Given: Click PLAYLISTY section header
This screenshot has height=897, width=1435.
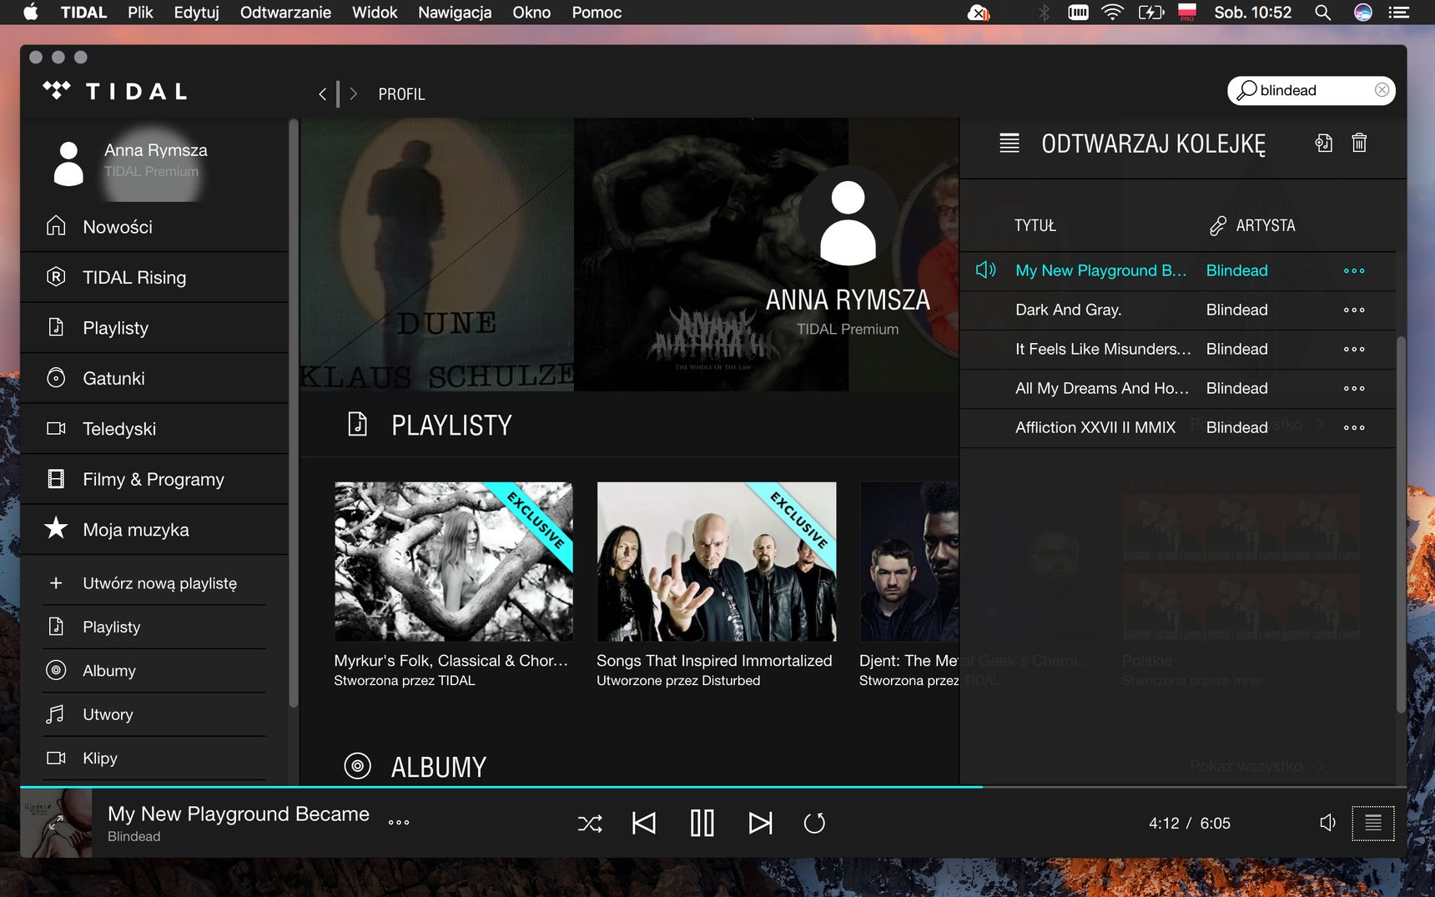Looking at the screenshot, I should (x=451, y=426).
